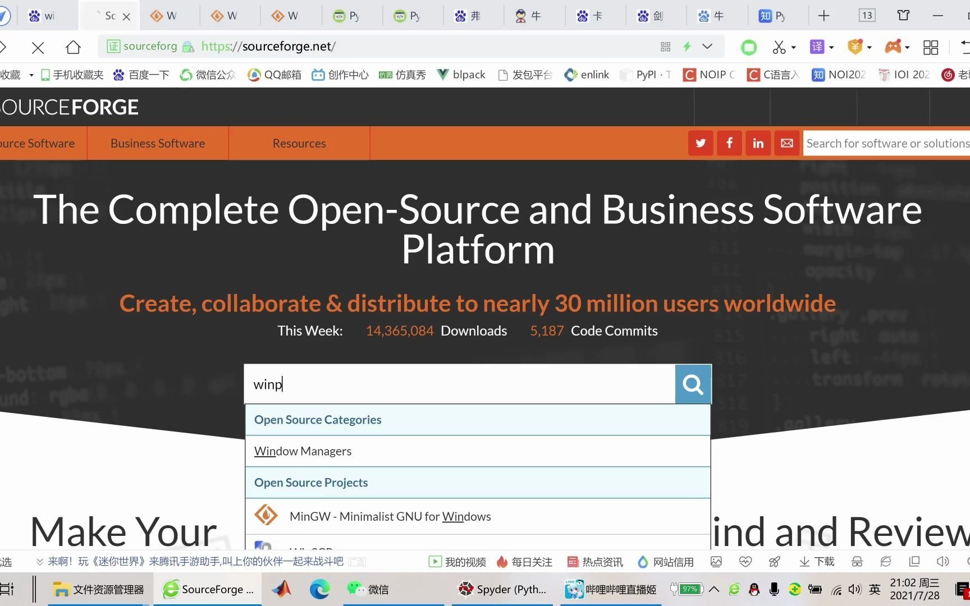Expand the translate extension dropdown arrow

(831, 48)
